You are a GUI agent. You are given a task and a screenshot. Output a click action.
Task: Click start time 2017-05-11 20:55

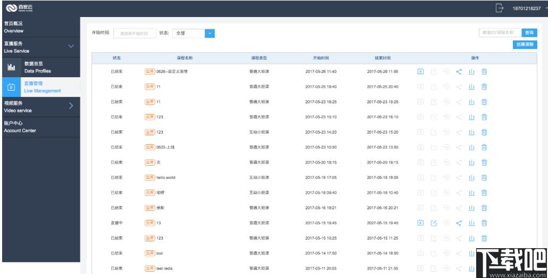click(321, 268)
